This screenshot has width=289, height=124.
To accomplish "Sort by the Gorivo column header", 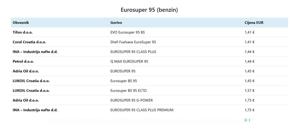I will pyautogui.click(x=116, y=23).
